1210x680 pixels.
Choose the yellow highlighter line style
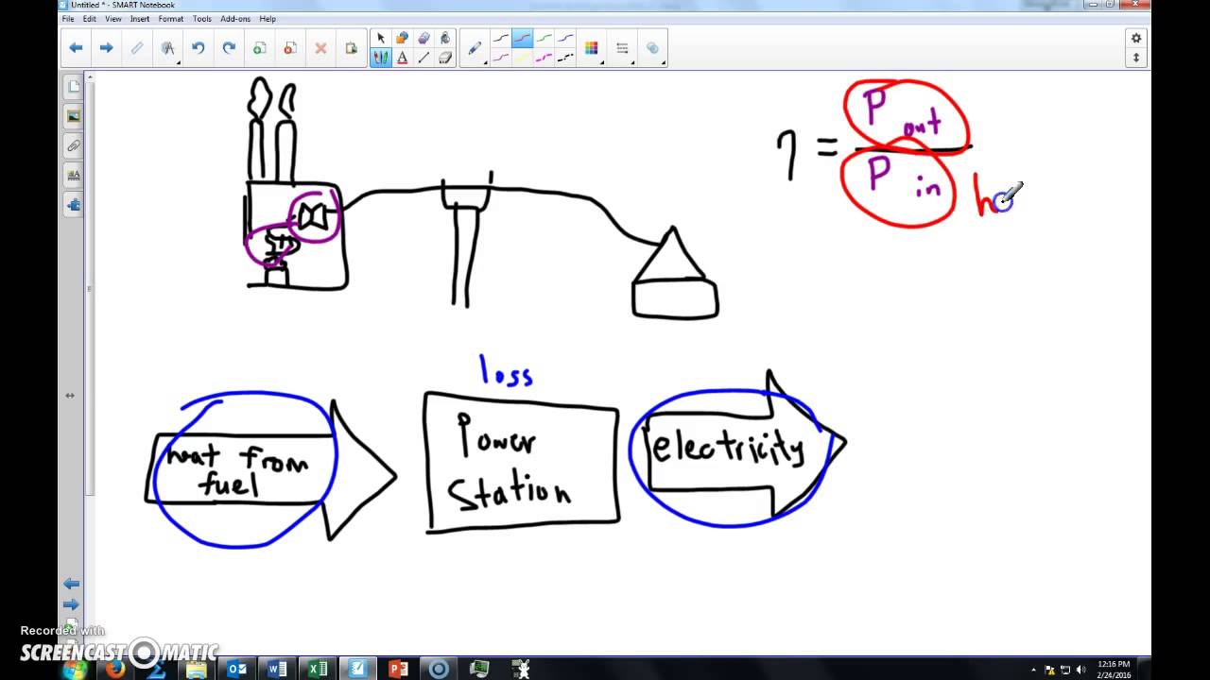pyautogui.click(x=523, y=58)
